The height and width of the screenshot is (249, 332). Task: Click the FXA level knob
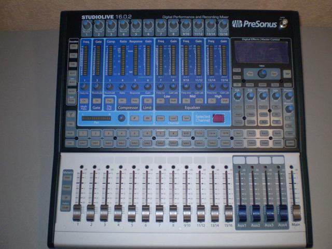[237, 96]
